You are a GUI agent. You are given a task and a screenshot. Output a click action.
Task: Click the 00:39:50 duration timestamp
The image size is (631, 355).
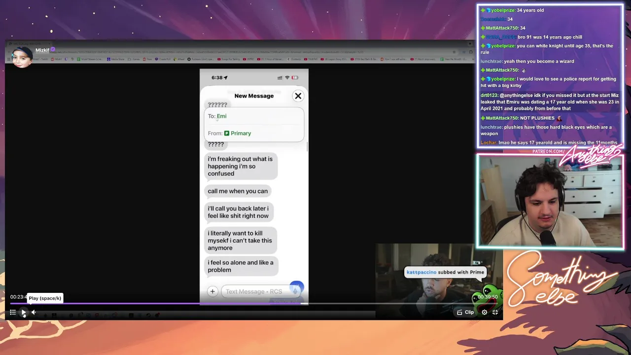(488, 297)
